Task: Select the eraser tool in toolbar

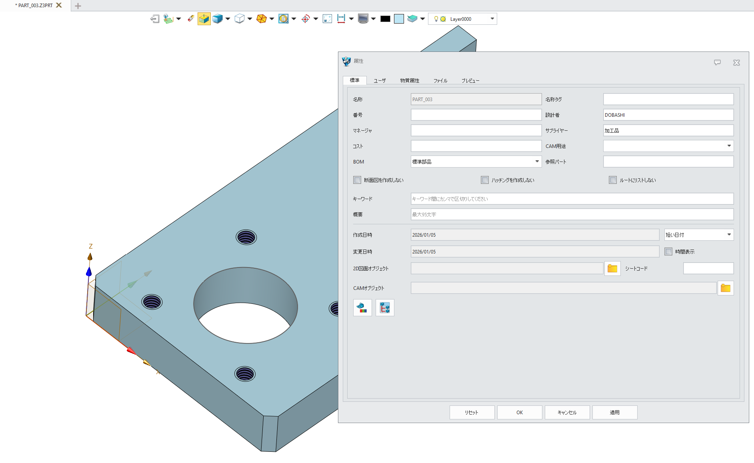Action: [x=191, y=19]
